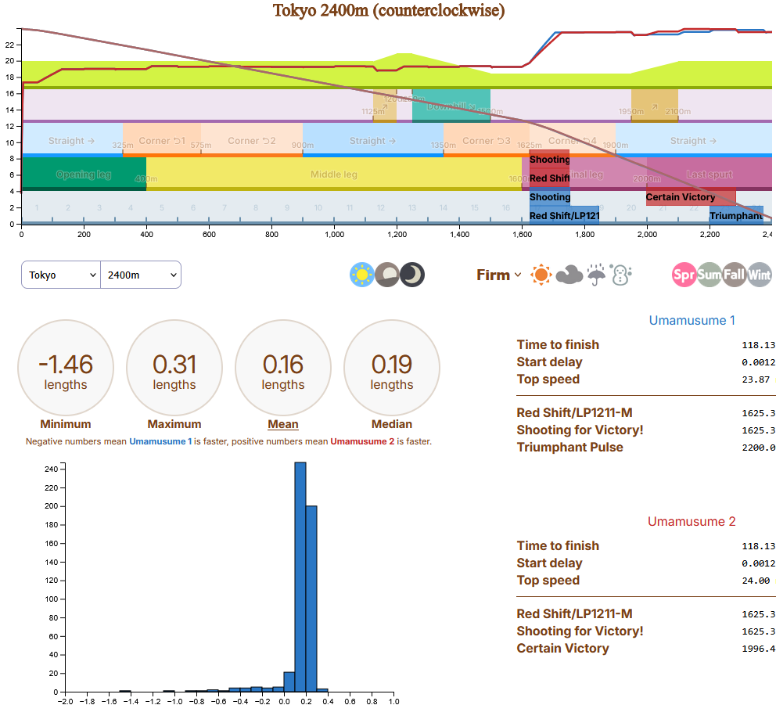Select the night crescent moon icon
The height and width of the screenshot is (705, 776).
(412, 275)
